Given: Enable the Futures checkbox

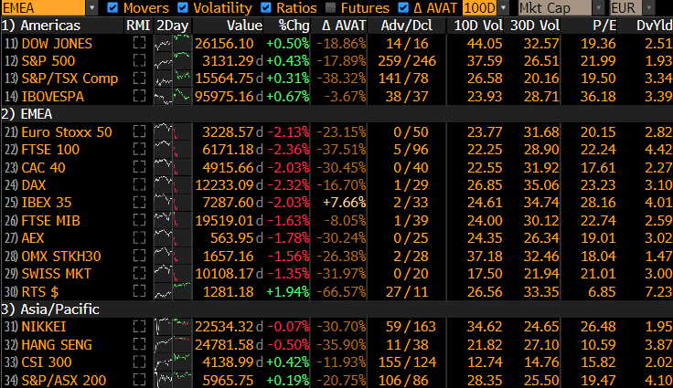Looking at the screenshot, I should pyautogui.click(x=330, y=7).
